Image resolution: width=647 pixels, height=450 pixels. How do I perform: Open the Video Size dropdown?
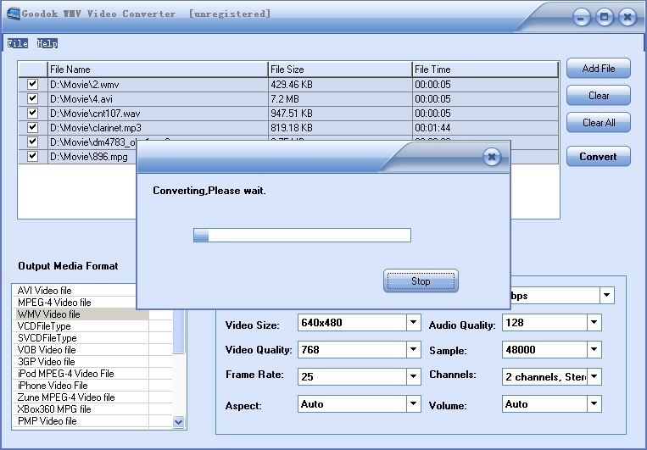[413, 323]
